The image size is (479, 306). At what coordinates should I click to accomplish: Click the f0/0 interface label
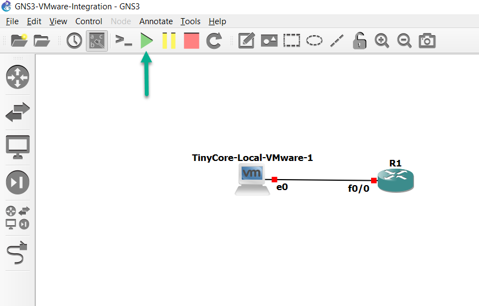358,188
